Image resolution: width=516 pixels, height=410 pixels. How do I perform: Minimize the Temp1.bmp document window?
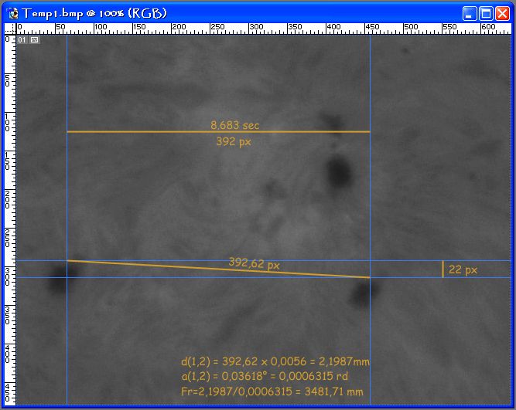point(470,14)
